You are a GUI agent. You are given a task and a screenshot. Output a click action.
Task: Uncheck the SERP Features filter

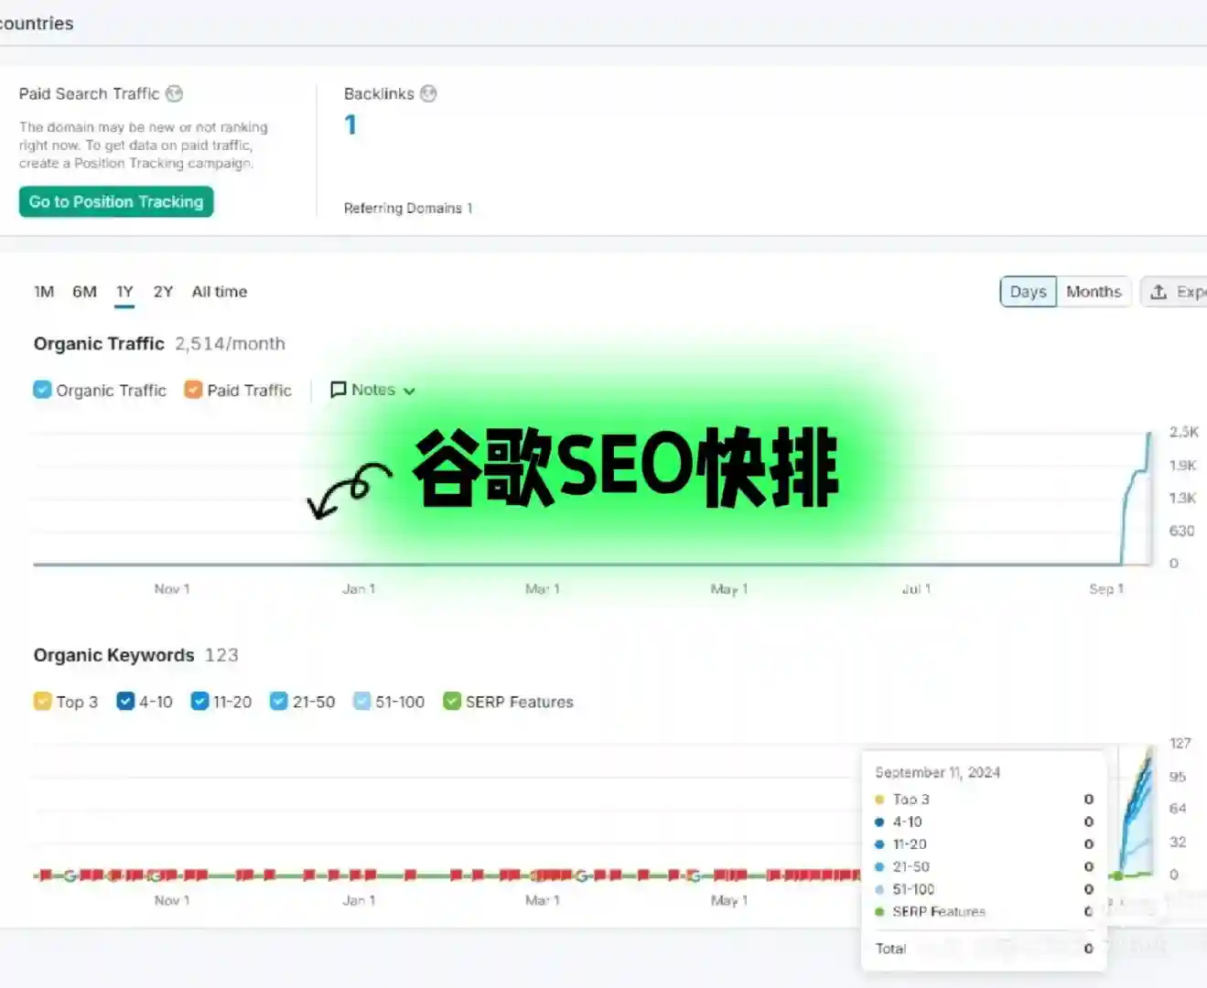click(x=452, y=701)
